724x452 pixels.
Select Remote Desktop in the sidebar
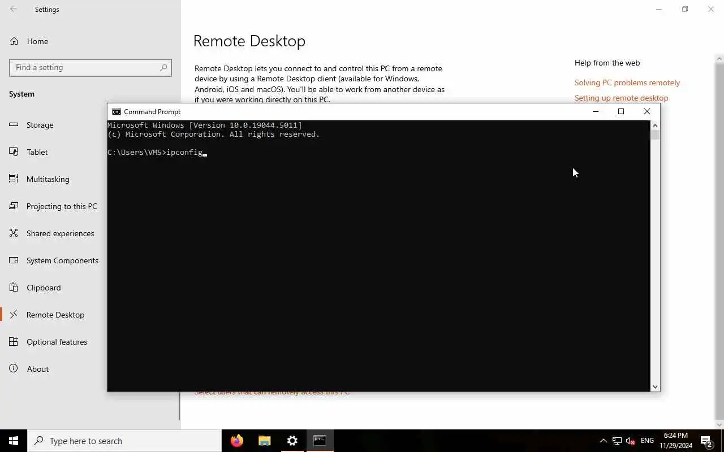[x=55, y=315]
